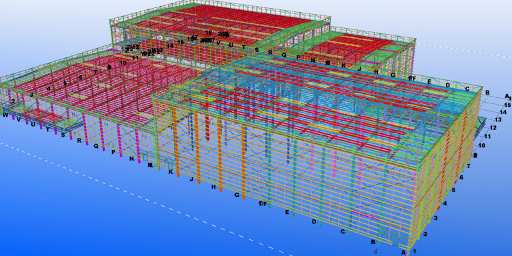512x256 pixels.
Task: Pick grid label J below the orange columns
Action: point(192,179)
